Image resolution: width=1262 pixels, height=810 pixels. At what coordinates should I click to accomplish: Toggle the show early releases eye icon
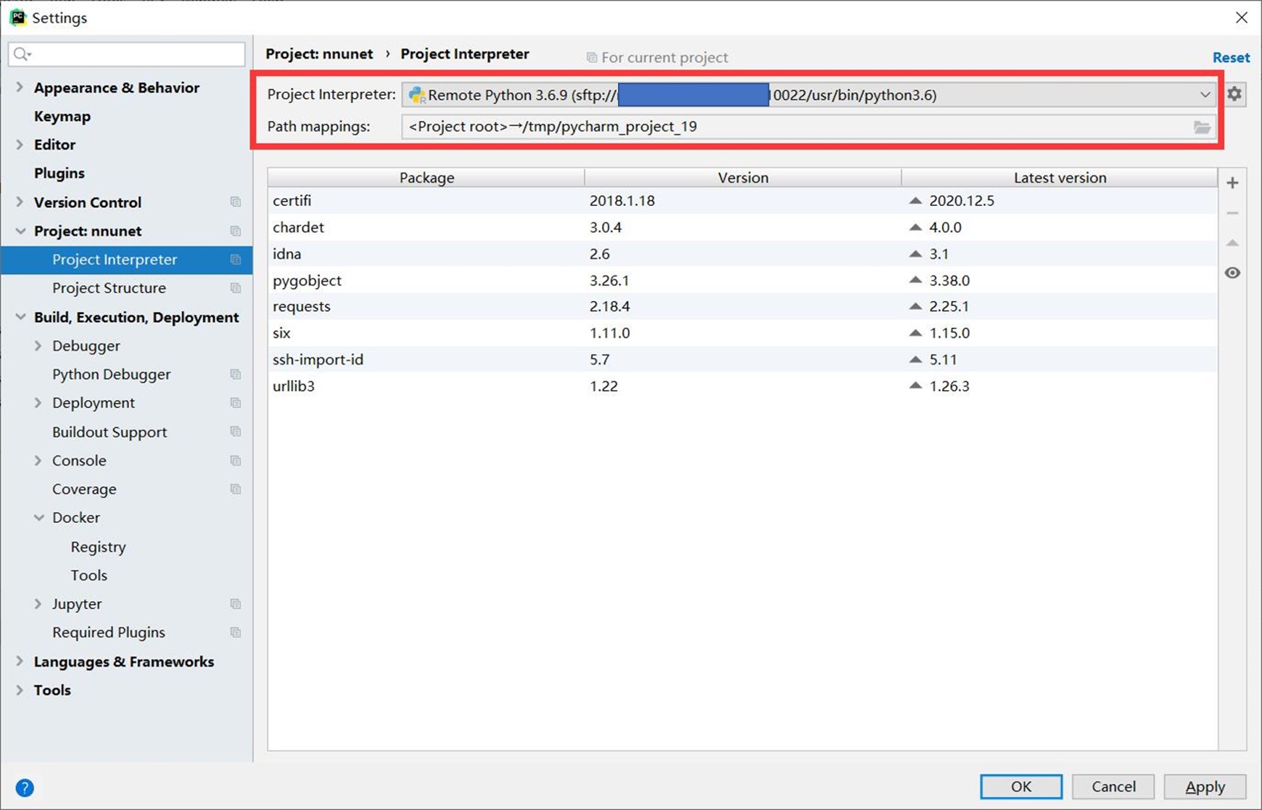1232,273
